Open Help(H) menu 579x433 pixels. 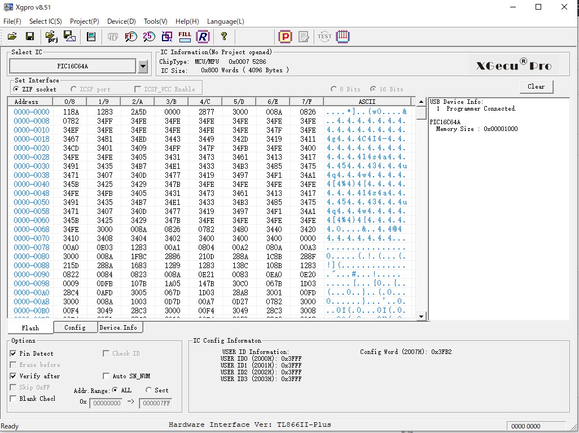pyautogui.click(x=187, y=21)
